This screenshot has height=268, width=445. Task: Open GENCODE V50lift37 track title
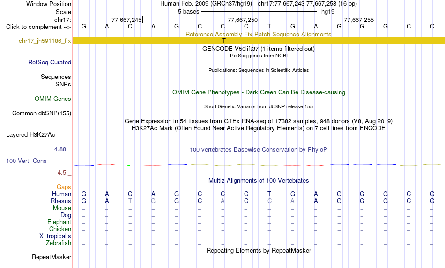pyautogui.click(x=258, y=49)
